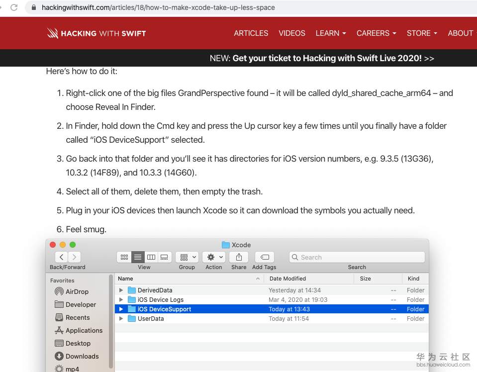This screenshot has width=477, height=372.
Task: Select the DerivedData folder icon
Action: coord(132,290)
